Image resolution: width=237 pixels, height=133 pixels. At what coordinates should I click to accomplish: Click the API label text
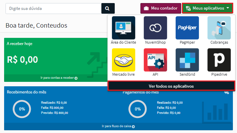pyautogui.click(x=155, y=74)
